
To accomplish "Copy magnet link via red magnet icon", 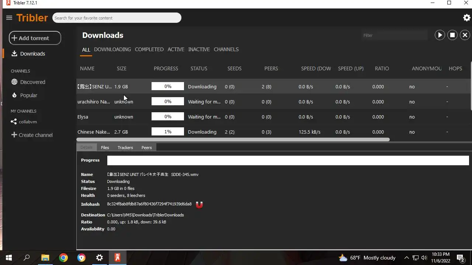I will point(199,205).
